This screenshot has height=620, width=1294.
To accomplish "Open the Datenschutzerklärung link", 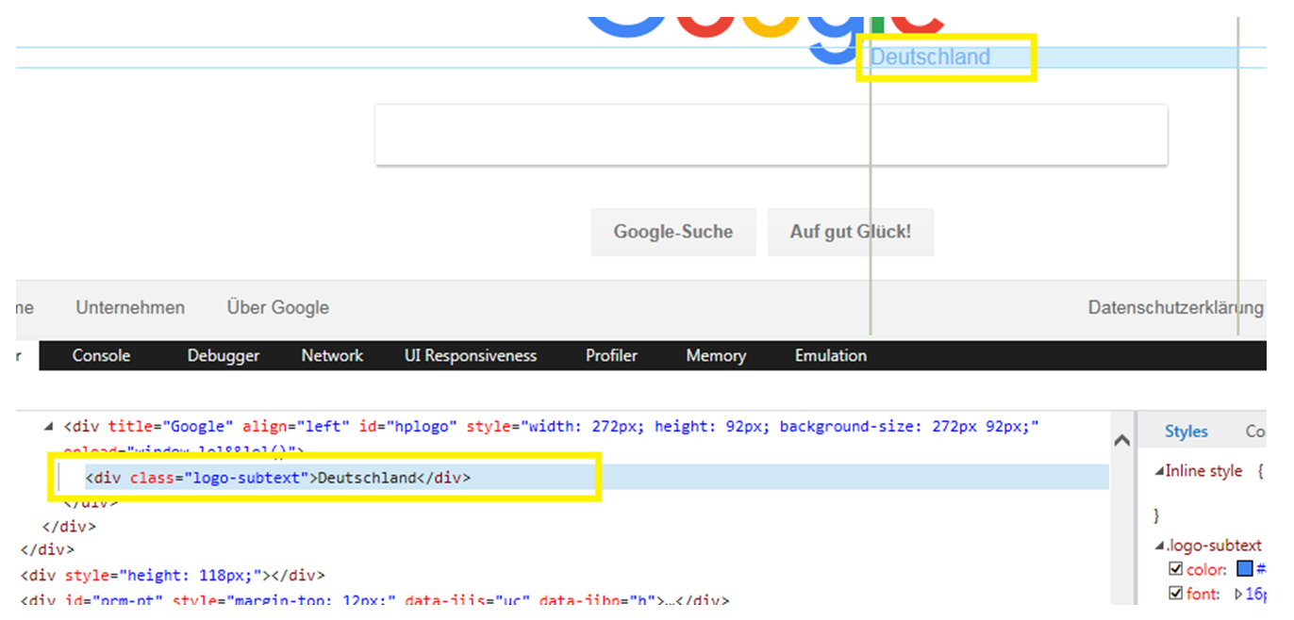I will point(1176,307).
